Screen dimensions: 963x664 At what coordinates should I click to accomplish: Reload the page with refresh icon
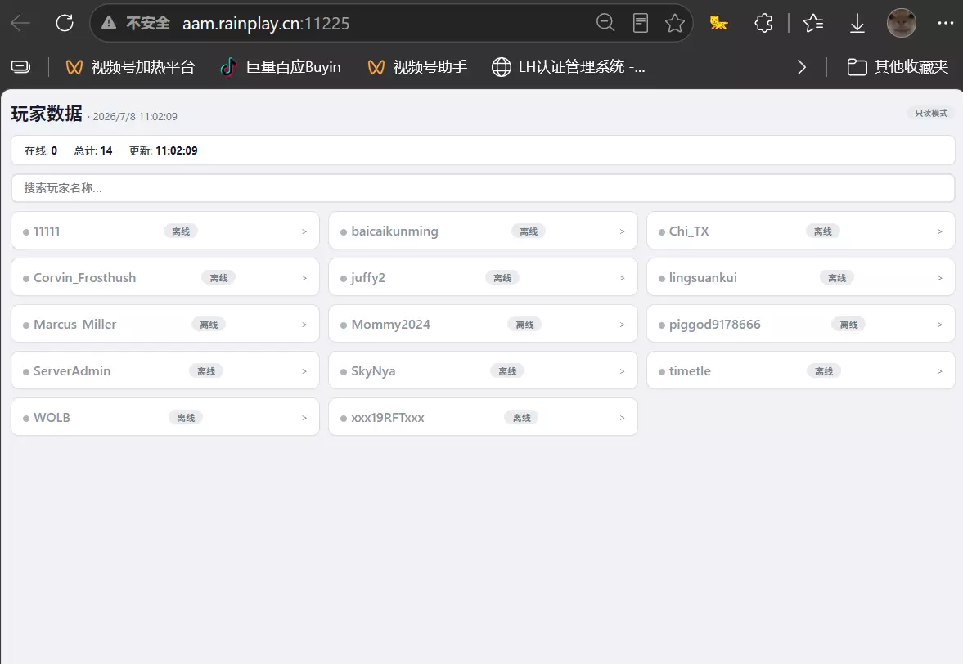(65, 24)
